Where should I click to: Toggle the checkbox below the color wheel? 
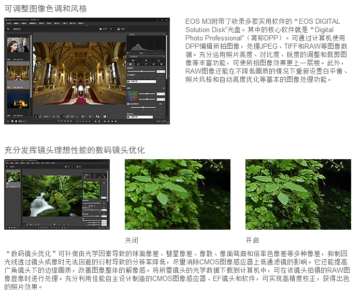point(128,104)
